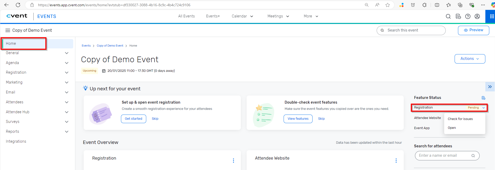Open the read aloud icon
Image resolution: width=495 pixels, height=170 pixels.
(x=377, y=5)
